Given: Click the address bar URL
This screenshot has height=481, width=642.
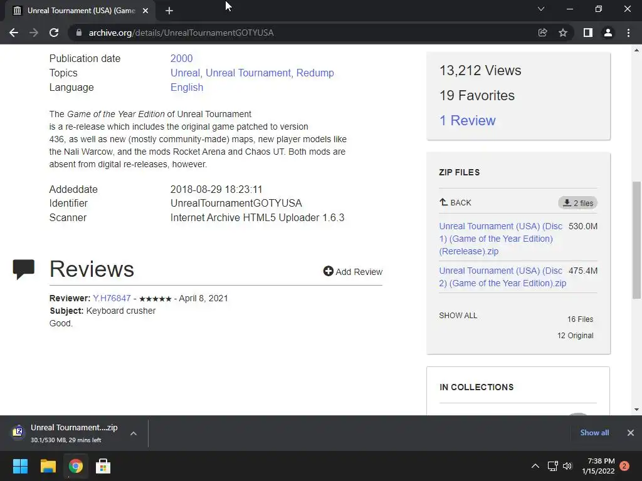Looking at the screenshot, I should pos(181,33).
